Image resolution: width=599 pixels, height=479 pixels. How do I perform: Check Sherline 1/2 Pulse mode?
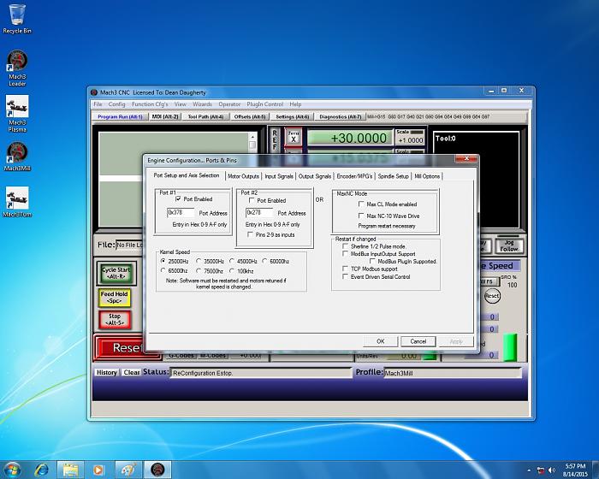[346, 246]
